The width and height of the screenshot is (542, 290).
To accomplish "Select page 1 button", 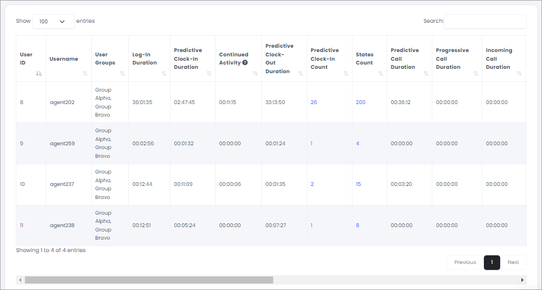I will 492,262.
